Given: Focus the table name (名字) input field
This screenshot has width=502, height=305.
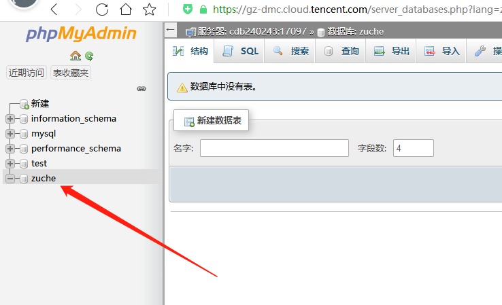Looking at the screenshot, I should point(274,148).
